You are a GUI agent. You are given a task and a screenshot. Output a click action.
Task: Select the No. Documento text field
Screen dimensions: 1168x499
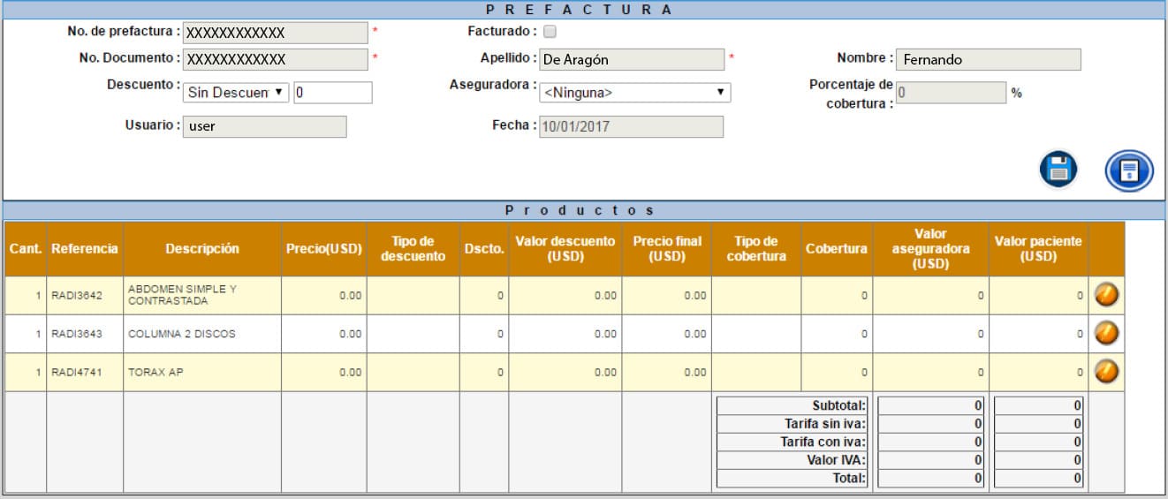coord(275,59)
